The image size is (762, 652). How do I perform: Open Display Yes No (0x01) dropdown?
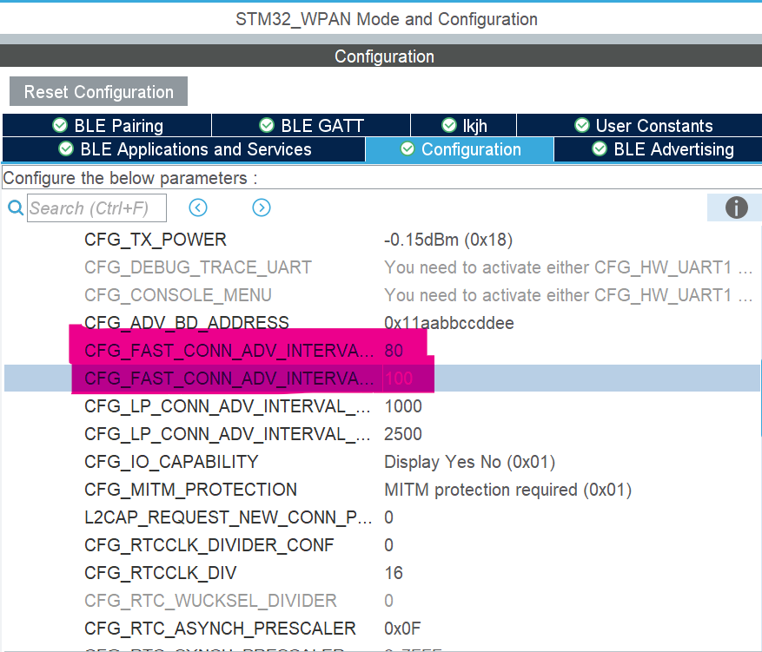coord(469,462)
